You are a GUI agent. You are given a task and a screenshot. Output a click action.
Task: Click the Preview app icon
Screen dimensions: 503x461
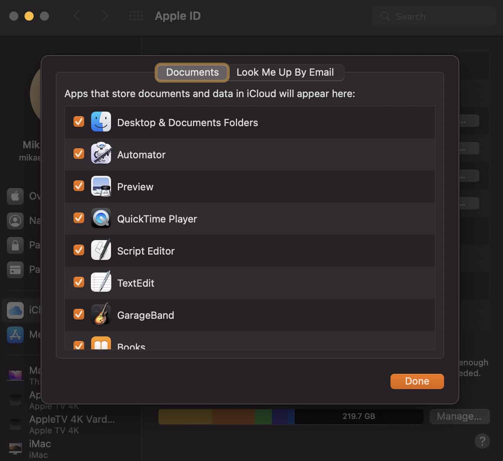101,186
